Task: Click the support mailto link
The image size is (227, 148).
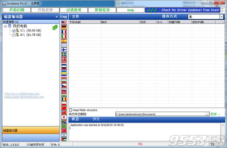Action: (24, 97)
